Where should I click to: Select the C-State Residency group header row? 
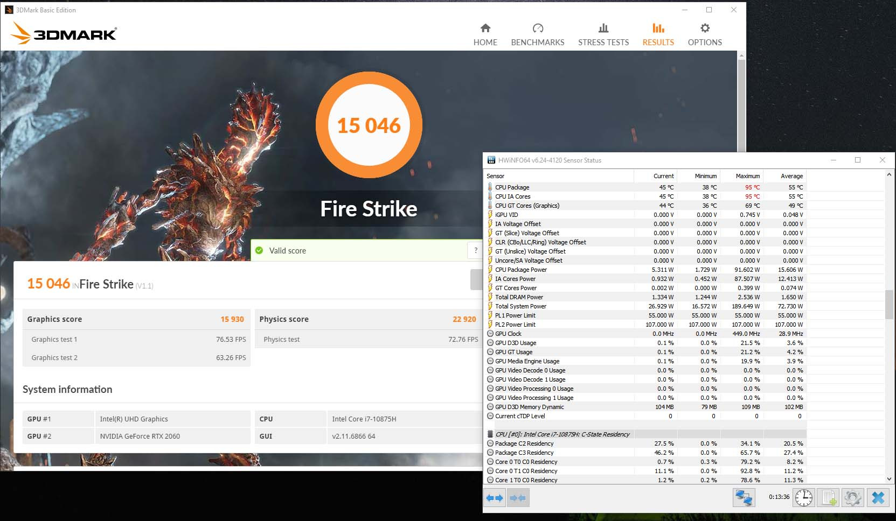point(645,434)
